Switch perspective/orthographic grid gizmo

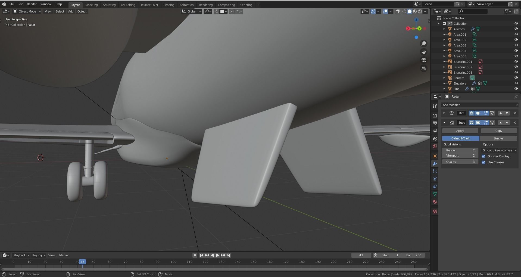(424, 69)
